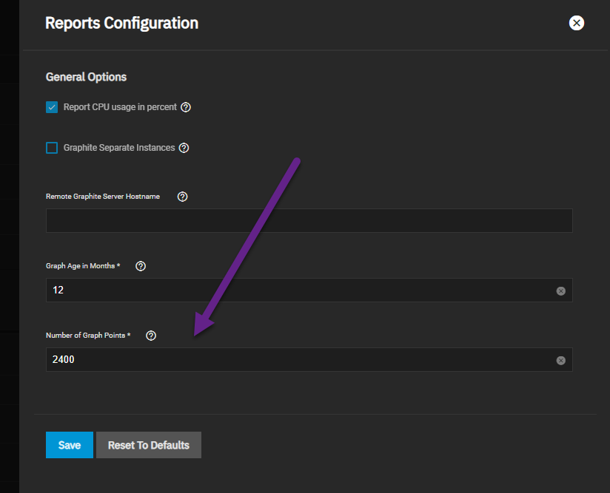Select the 'Number of Graph Points' field label

click(87, 336)
